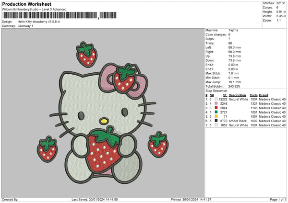The image size is (288, 203).
Task: Click the EndY value 0.00 in
Action: point(233,69)
